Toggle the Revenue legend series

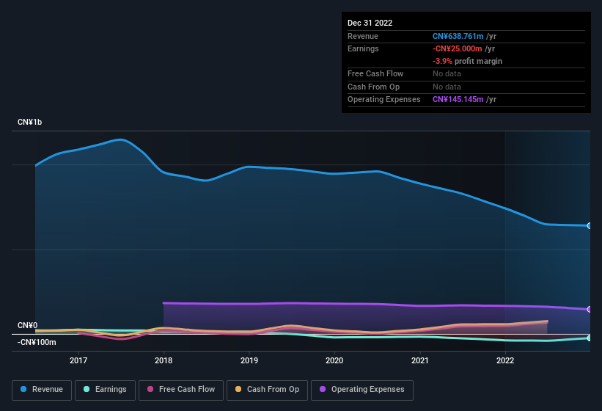coord(42,390)
